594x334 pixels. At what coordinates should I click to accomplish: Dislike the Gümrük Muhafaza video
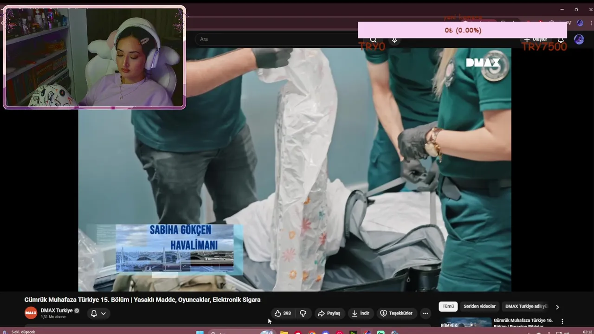(x=303, y=313)
